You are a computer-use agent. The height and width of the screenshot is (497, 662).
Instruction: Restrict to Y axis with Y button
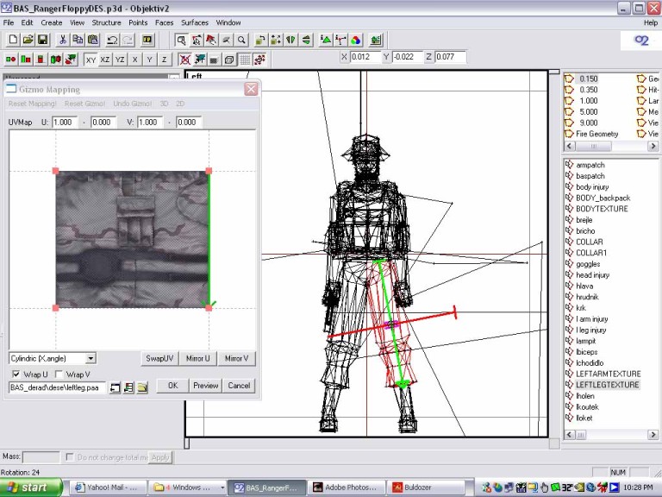150,60
